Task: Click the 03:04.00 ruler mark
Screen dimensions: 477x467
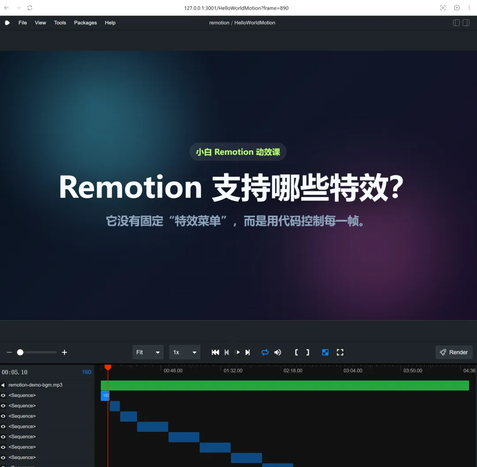Action: [352, 371]
